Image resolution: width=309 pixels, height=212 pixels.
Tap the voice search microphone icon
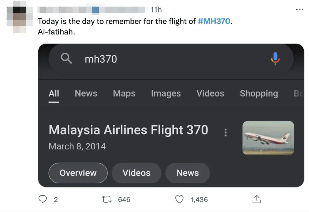275,58
